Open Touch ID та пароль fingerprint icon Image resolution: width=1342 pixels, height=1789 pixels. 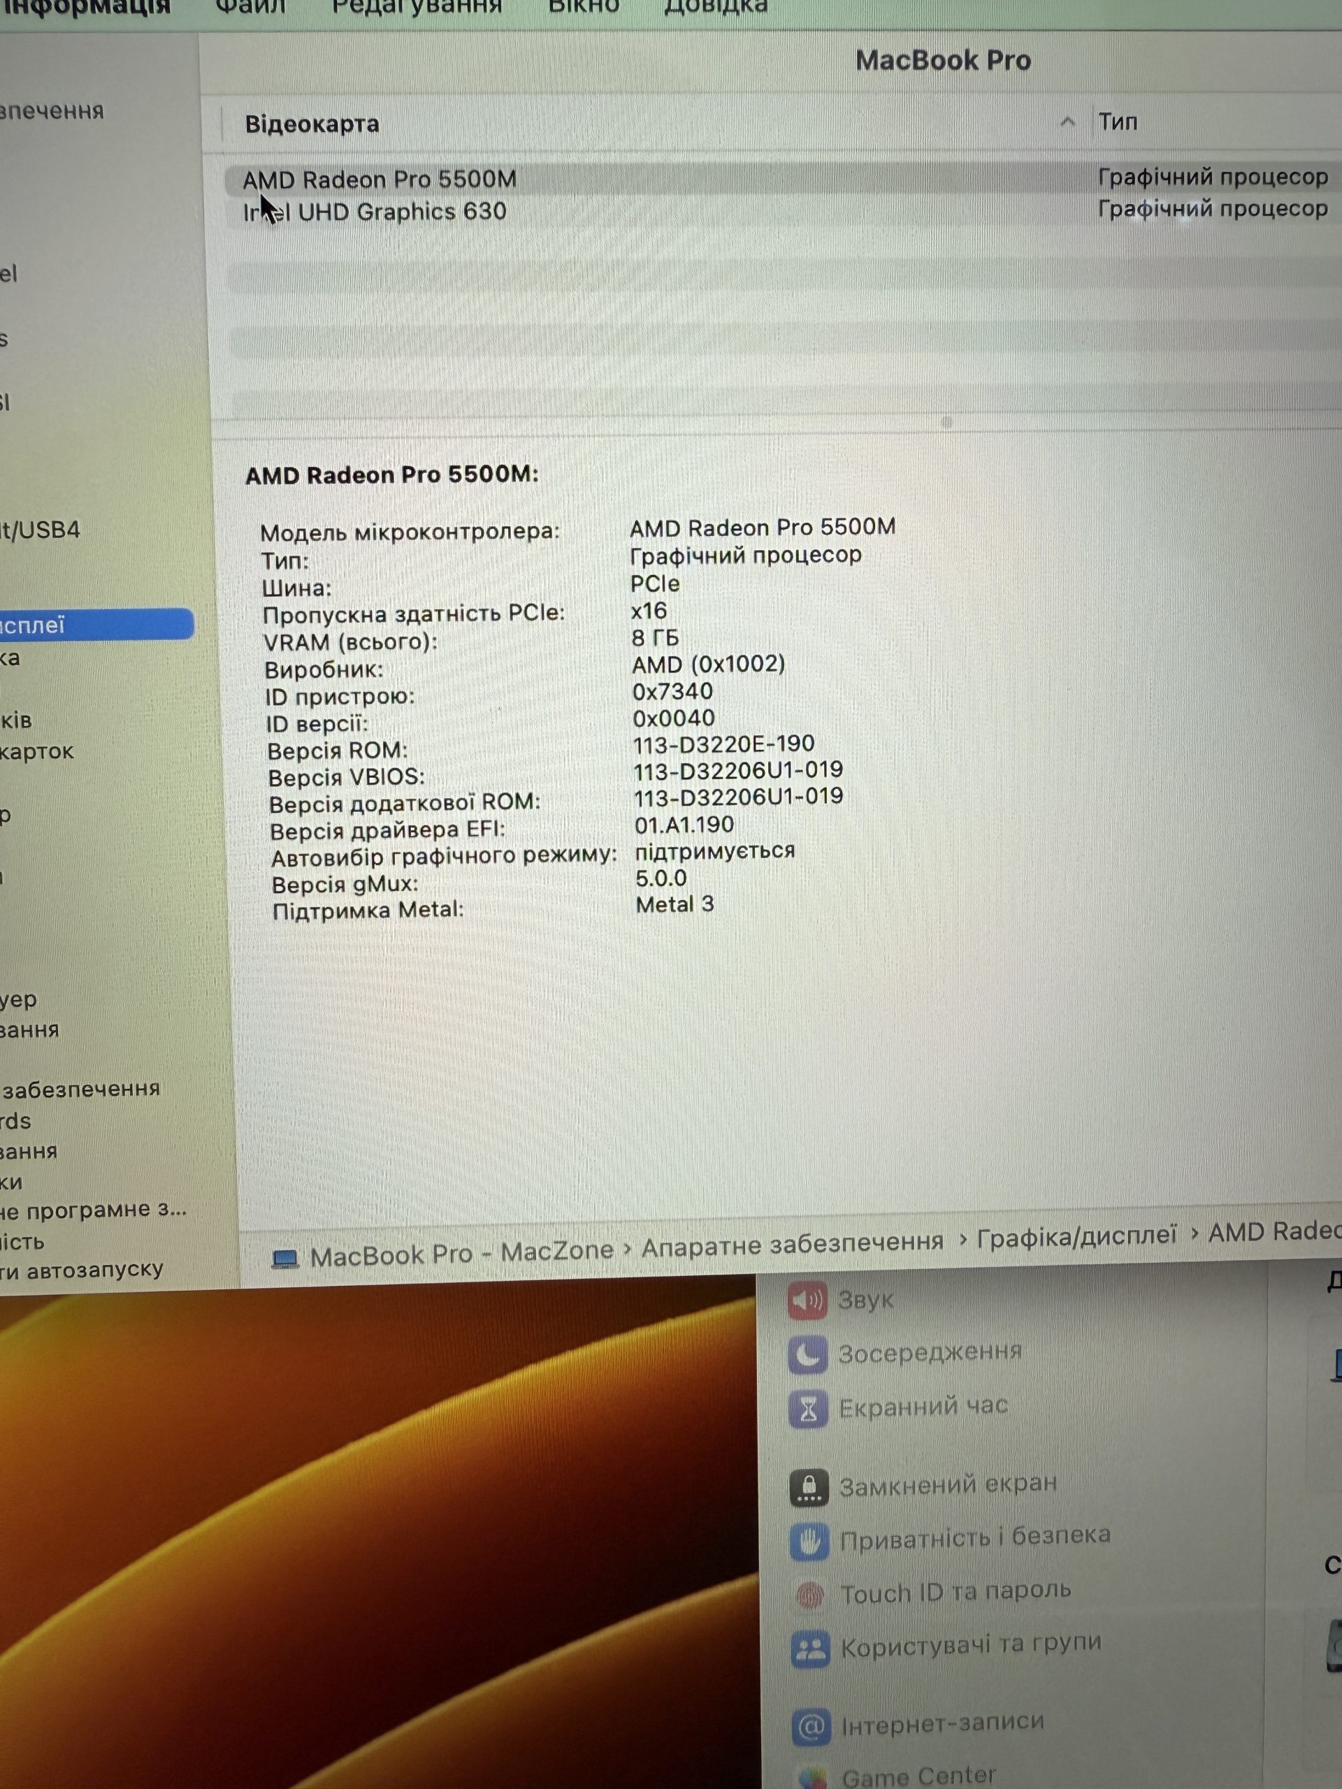click(x=811, y=1595)
